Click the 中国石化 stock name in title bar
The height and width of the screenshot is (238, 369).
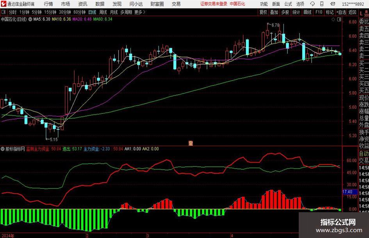237,4
